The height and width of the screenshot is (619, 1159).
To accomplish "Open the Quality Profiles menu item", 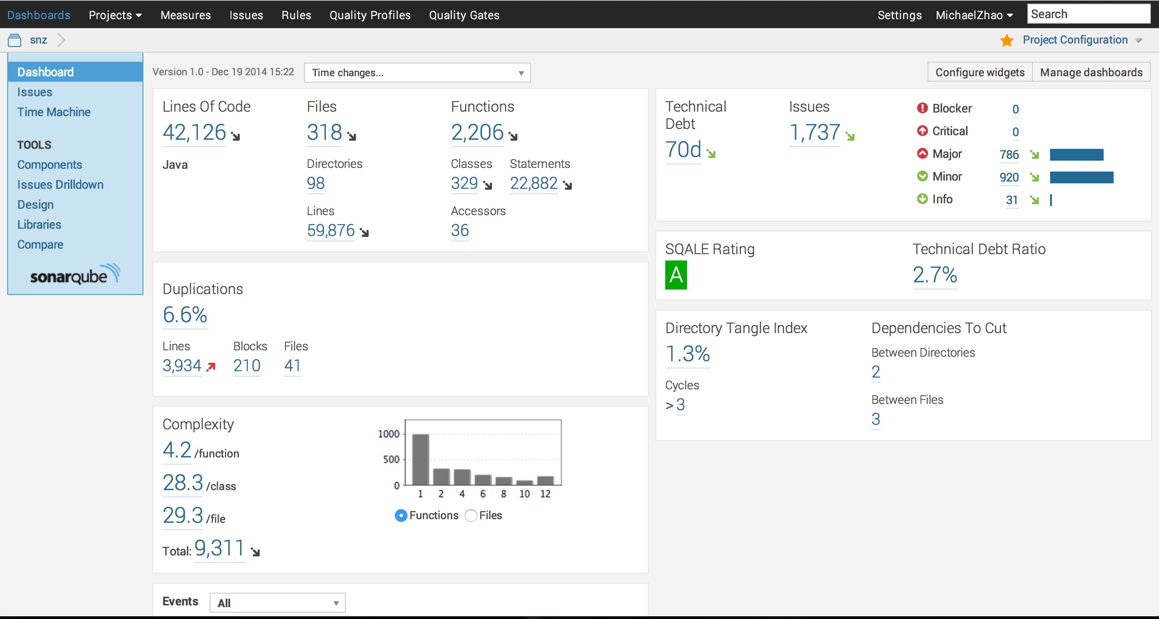I will coord(370,15).
